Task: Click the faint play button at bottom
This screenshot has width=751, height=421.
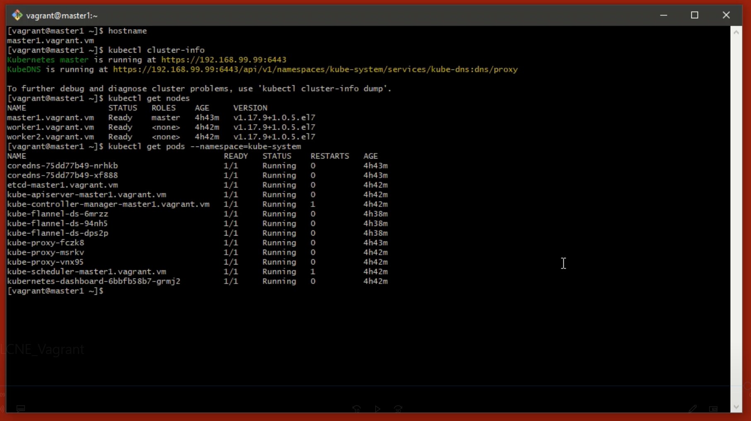Action: pyautogui.click(x=377, y=409)
